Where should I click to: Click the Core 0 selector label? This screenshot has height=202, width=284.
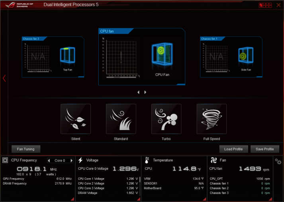(60, 160)
